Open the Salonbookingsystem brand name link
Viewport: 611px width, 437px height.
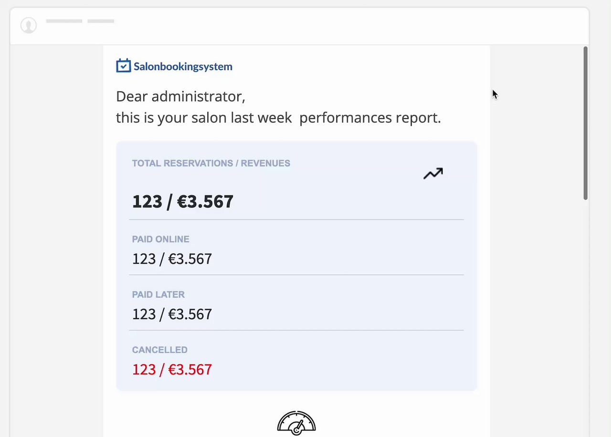(x=183, y=67)
